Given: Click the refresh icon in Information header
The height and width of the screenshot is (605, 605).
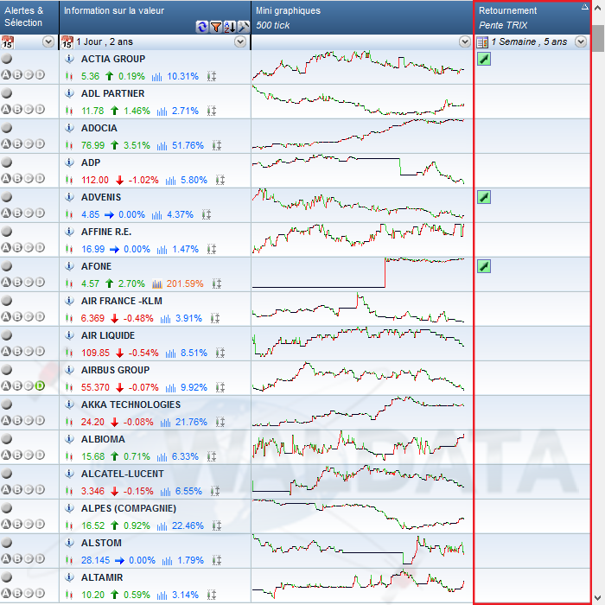Looking at the screenshot, I should (201, 27).
